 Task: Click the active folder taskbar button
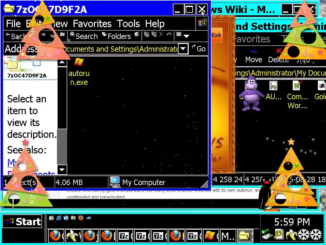[245, 236]
